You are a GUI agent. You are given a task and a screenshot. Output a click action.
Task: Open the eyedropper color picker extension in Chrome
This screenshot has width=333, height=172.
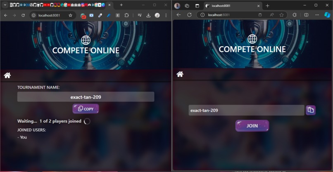pos(100,15)
